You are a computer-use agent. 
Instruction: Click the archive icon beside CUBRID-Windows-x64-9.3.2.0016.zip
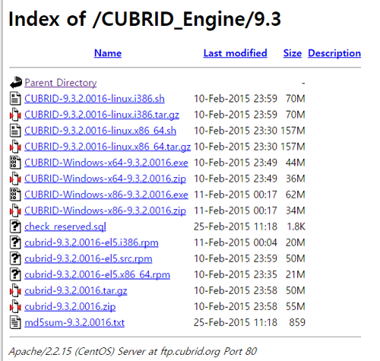[15, 179]
